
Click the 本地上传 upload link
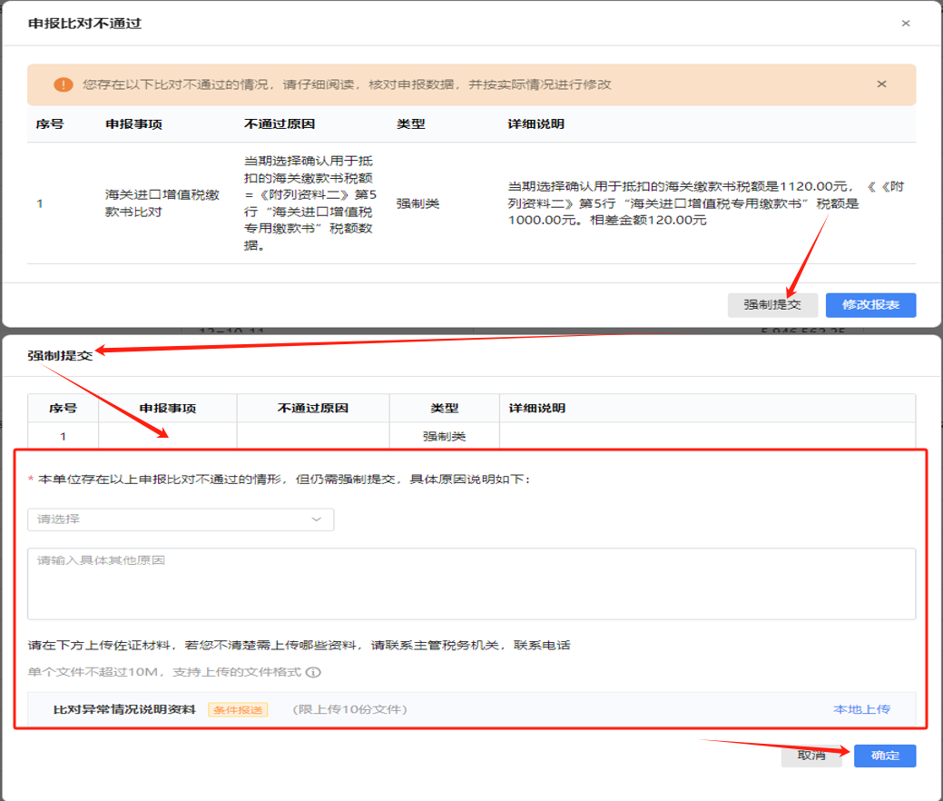861,709
